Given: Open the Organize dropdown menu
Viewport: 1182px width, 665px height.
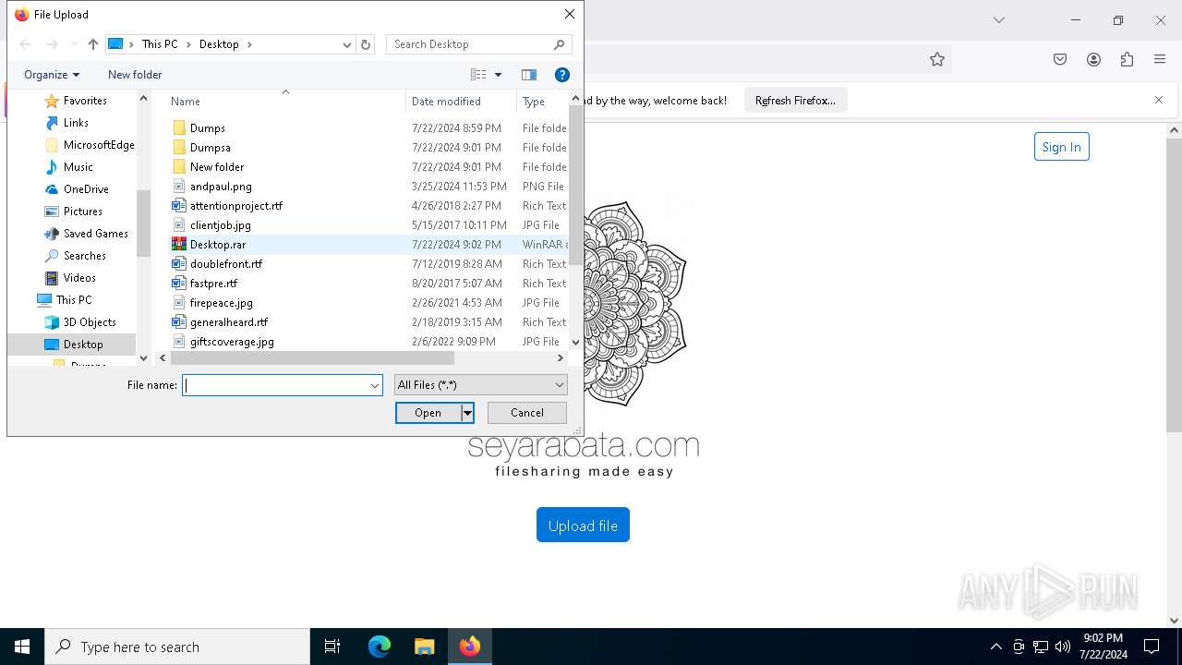Looking at the screenshot, I should (52, 75).
